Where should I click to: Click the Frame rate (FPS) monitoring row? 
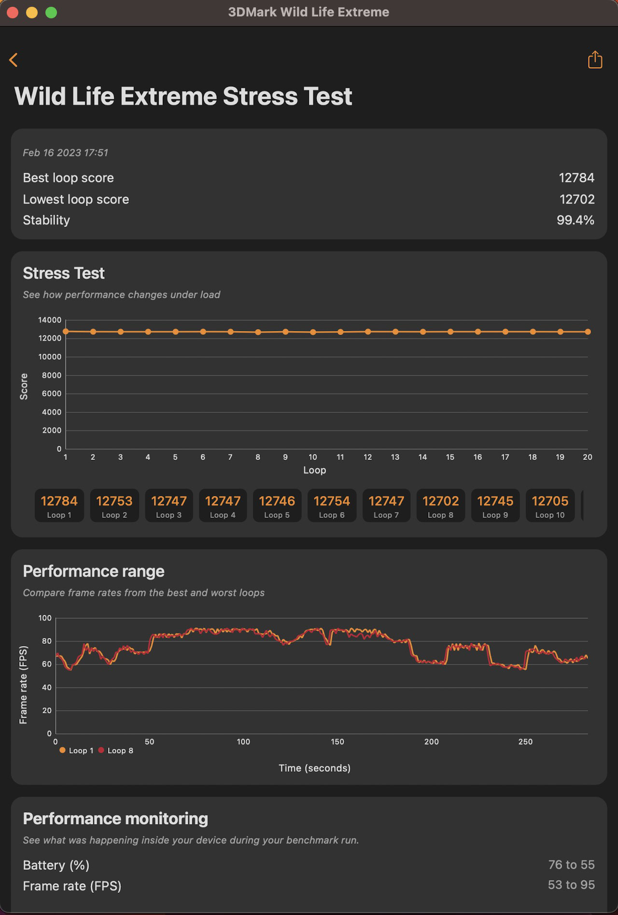tap(309, 886)
